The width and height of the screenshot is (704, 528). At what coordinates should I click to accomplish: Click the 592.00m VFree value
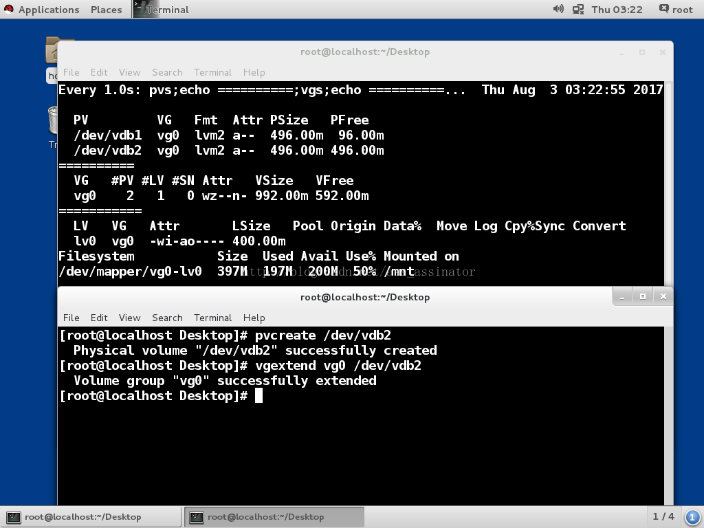[342, 196]
